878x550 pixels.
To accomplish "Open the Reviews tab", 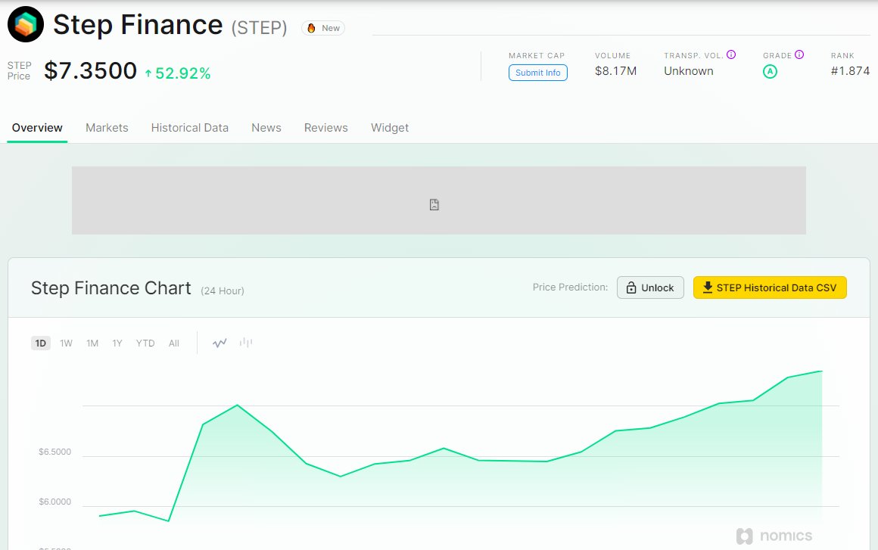I will click(x=326, y=128).
